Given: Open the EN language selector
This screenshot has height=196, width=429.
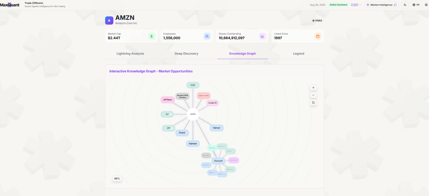Looking at the screenshot, I should click(416, 5).
